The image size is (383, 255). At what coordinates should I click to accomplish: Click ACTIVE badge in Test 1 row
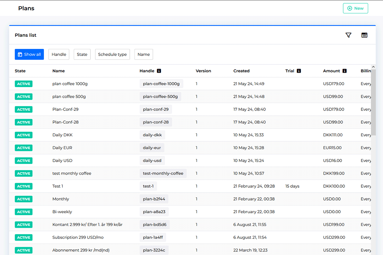click(23, 186)
